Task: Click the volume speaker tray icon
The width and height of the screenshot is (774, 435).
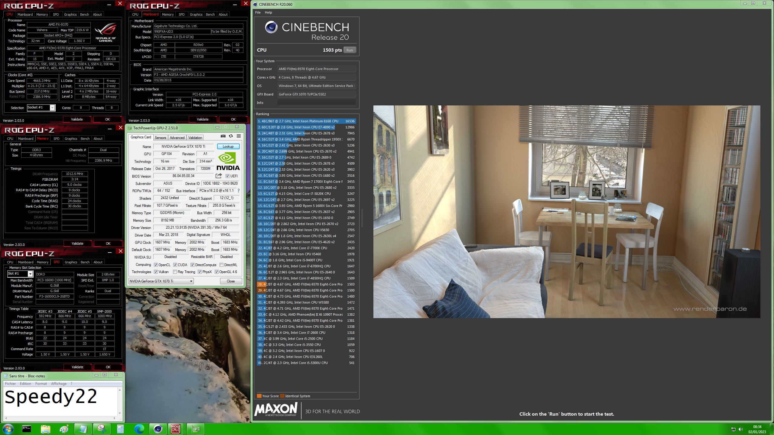Action: (x=740, y=429)
